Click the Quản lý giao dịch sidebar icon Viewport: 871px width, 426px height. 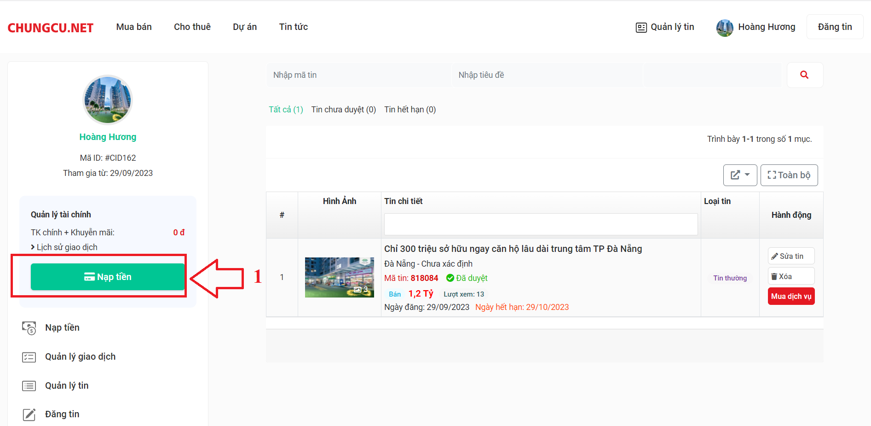coord(29,357)
